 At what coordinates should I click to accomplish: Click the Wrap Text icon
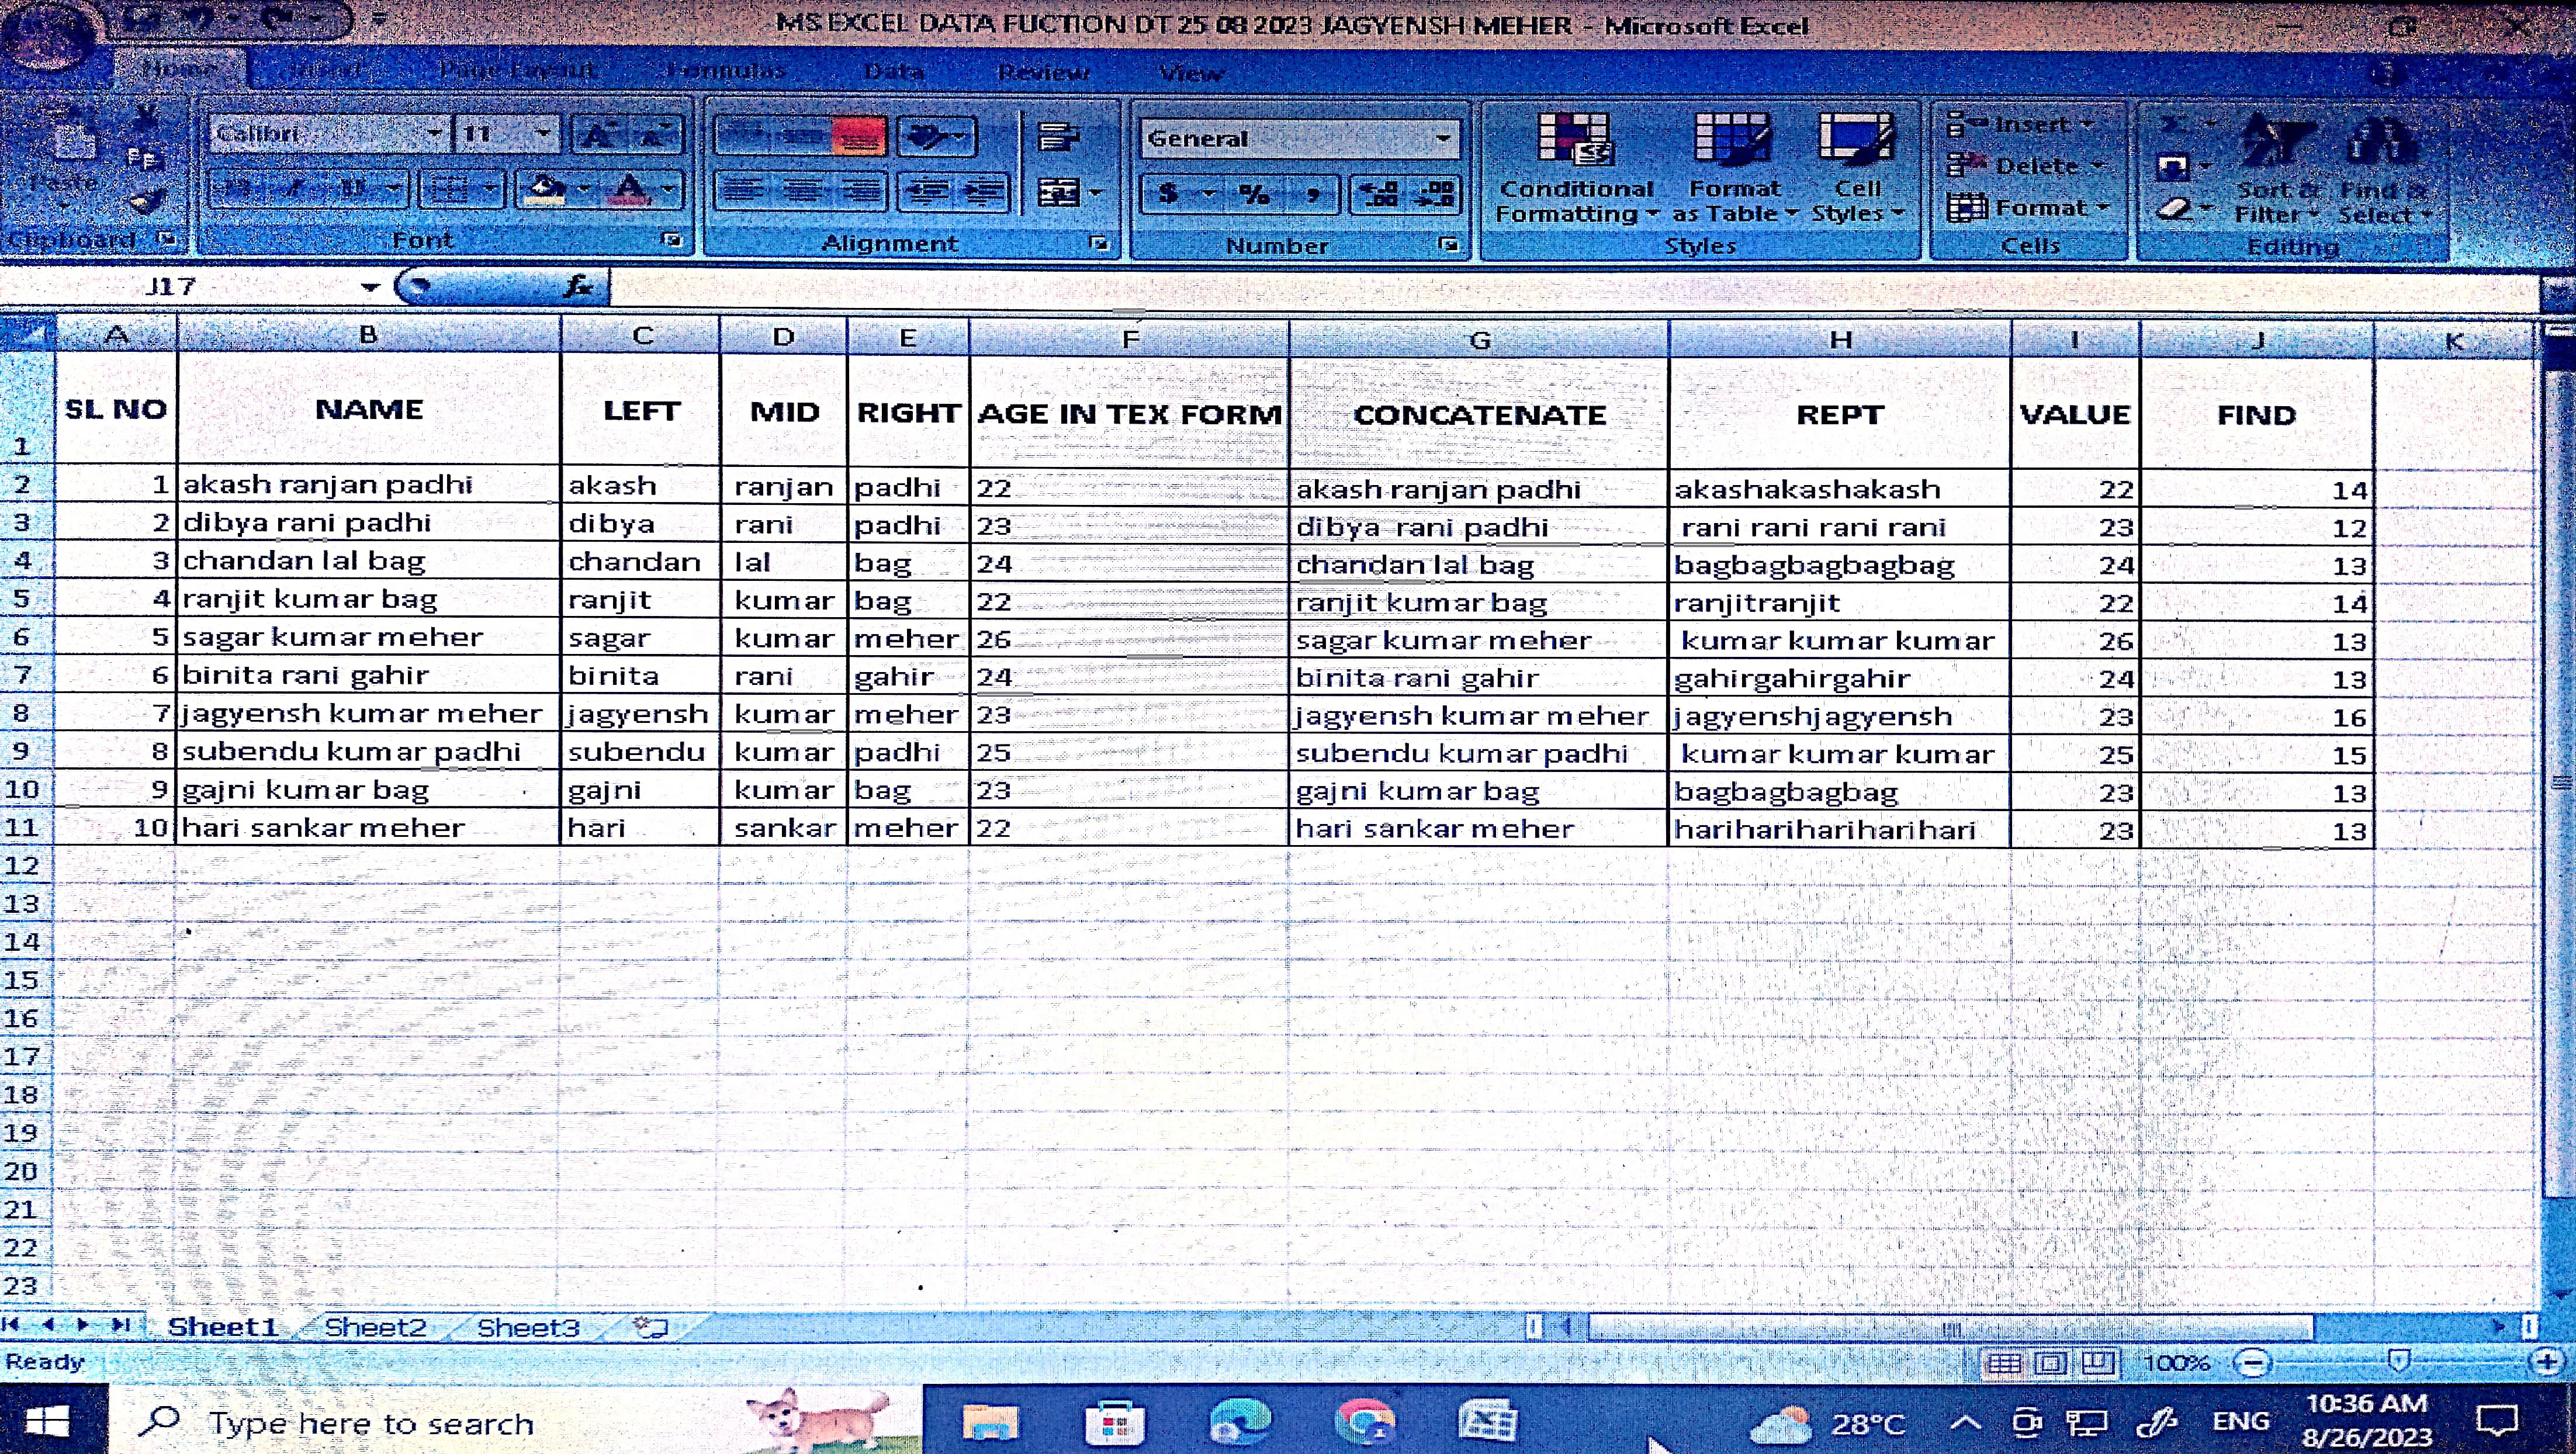click(1058, 137)
